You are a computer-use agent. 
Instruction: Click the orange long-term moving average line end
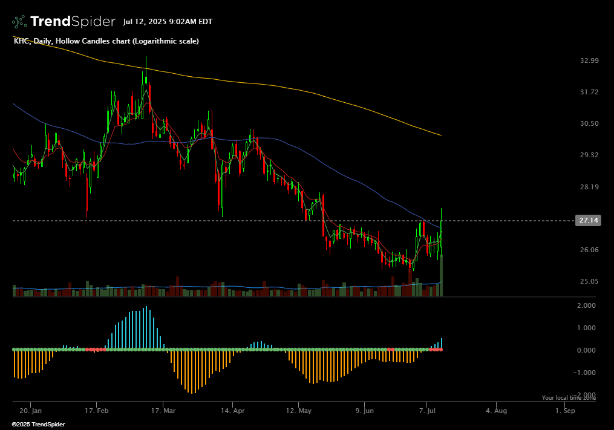click(440, 135)
